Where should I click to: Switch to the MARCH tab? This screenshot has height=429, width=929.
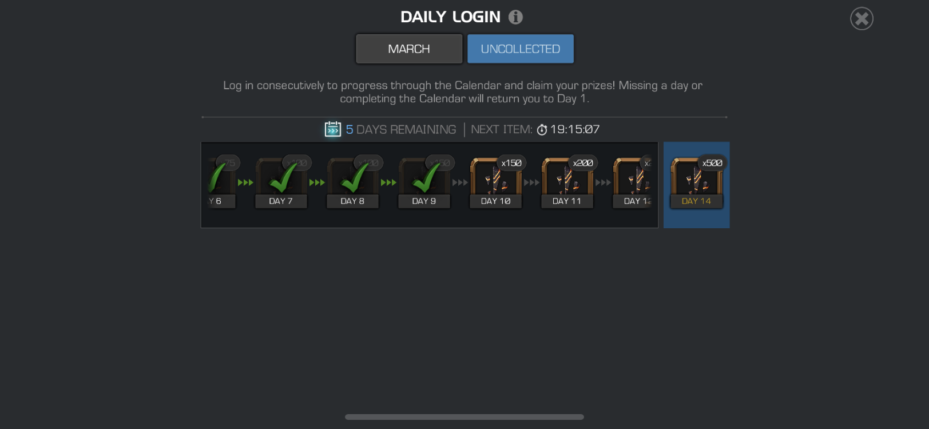click(409, 49)
